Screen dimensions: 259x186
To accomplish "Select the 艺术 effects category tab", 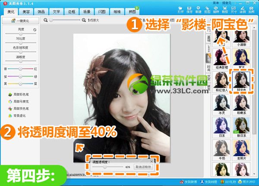I will 208,78.
